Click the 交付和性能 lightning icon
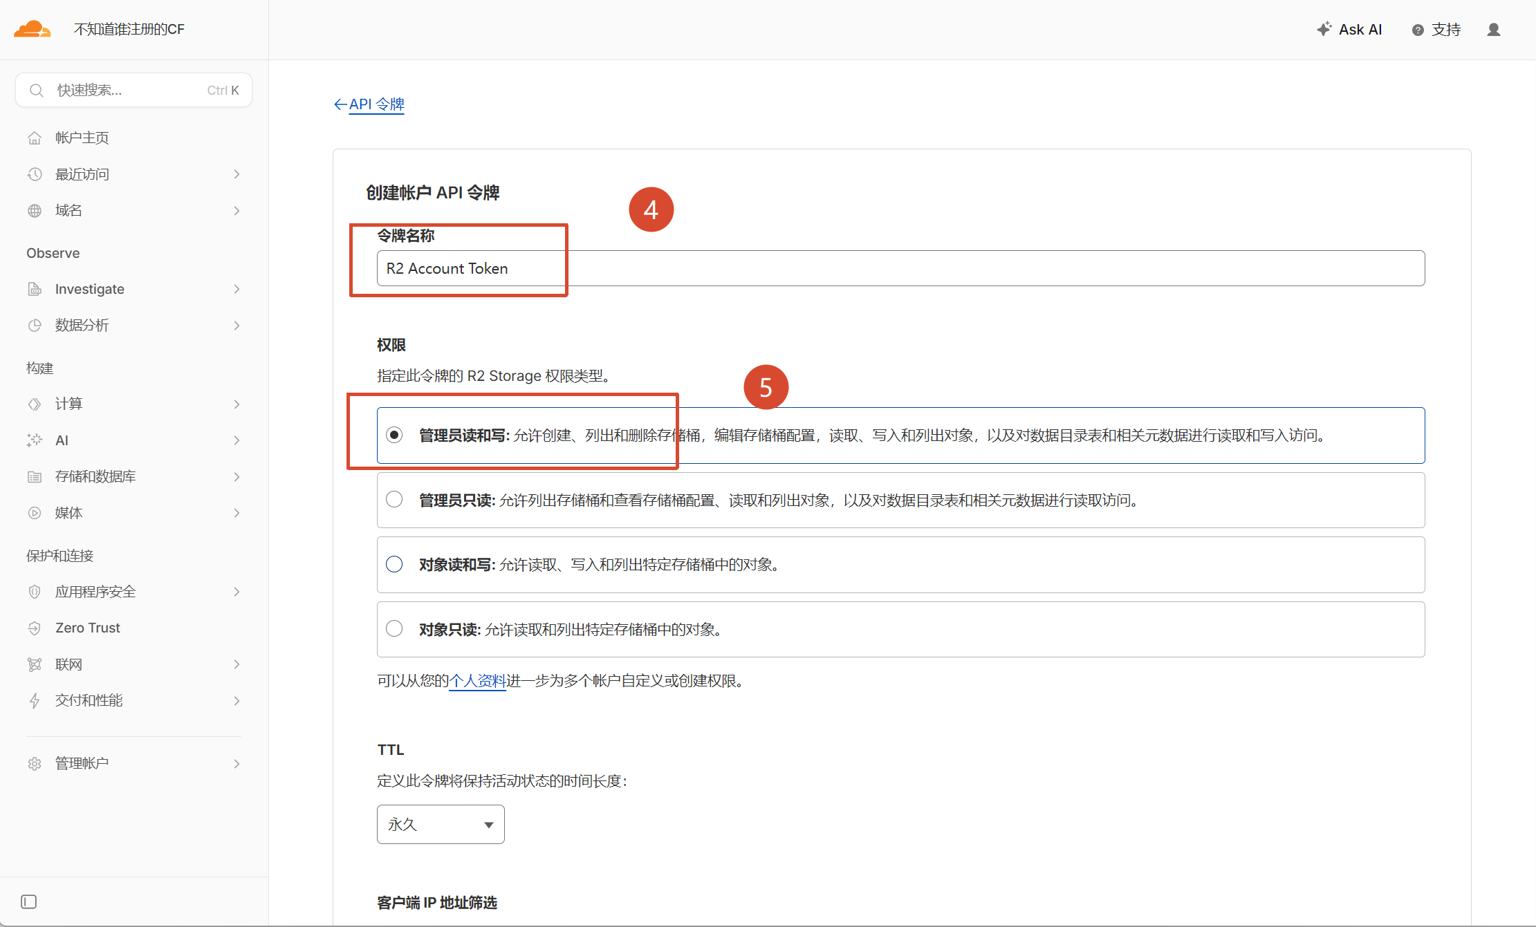 coord(35,700)
